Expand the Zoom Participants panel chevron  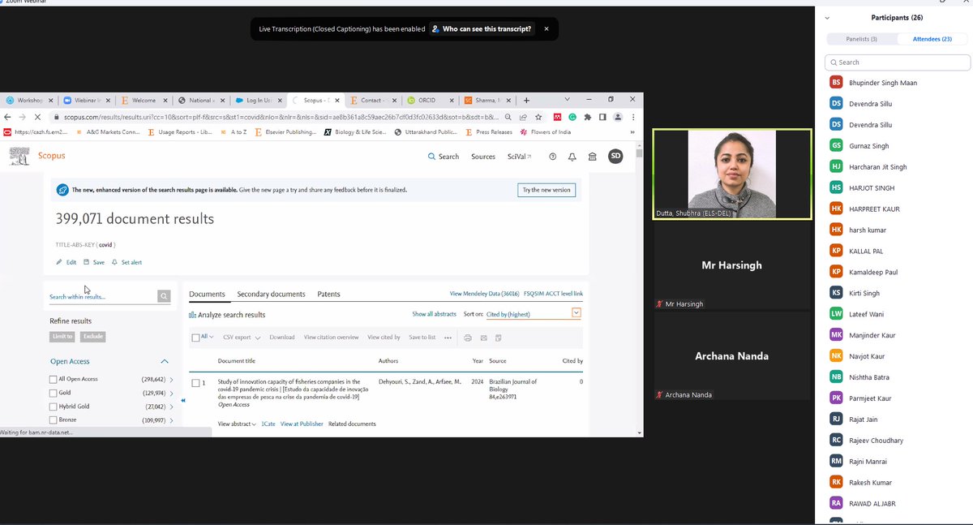tap(827, 17)
